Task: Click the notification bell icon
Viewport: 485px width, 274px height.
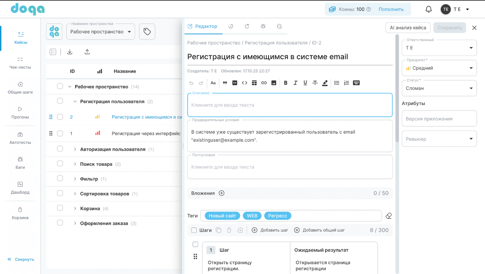Action: tap(428, 9)
